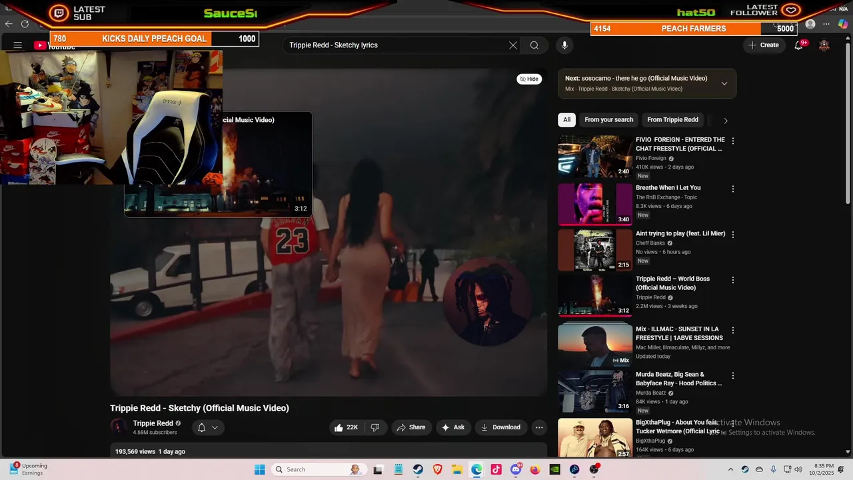Click The RnB Exchange - Topic channel

click(666, 197)
